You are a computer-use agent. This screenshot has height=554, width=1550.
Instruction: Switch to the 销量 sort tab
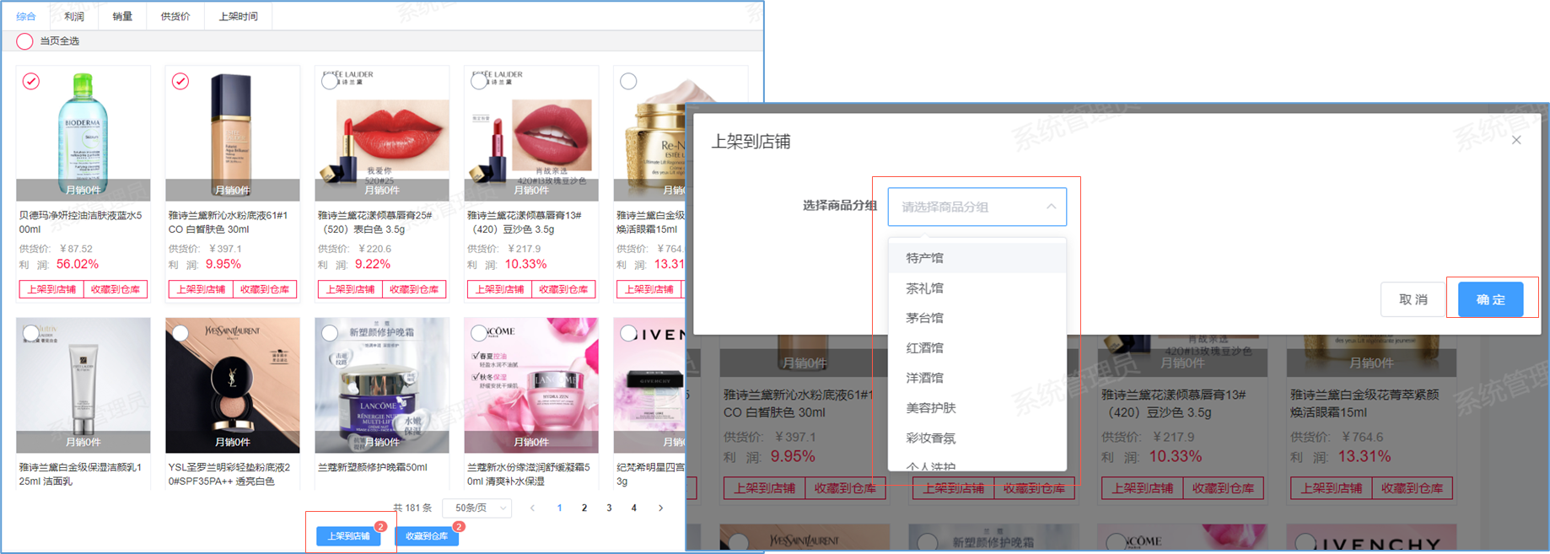click(122, 16)
